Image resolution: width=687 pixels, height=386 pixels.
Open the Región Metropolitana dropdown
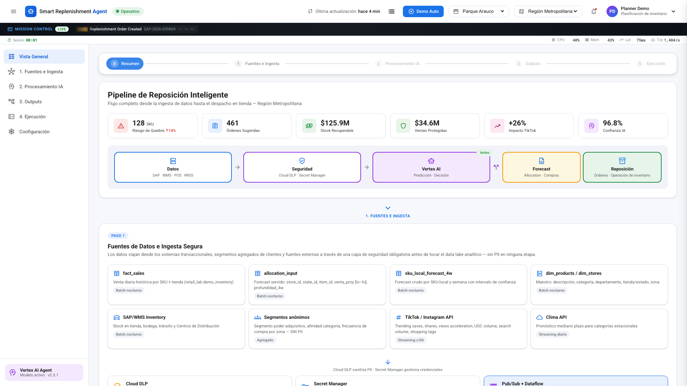click(x=548, y=11)
